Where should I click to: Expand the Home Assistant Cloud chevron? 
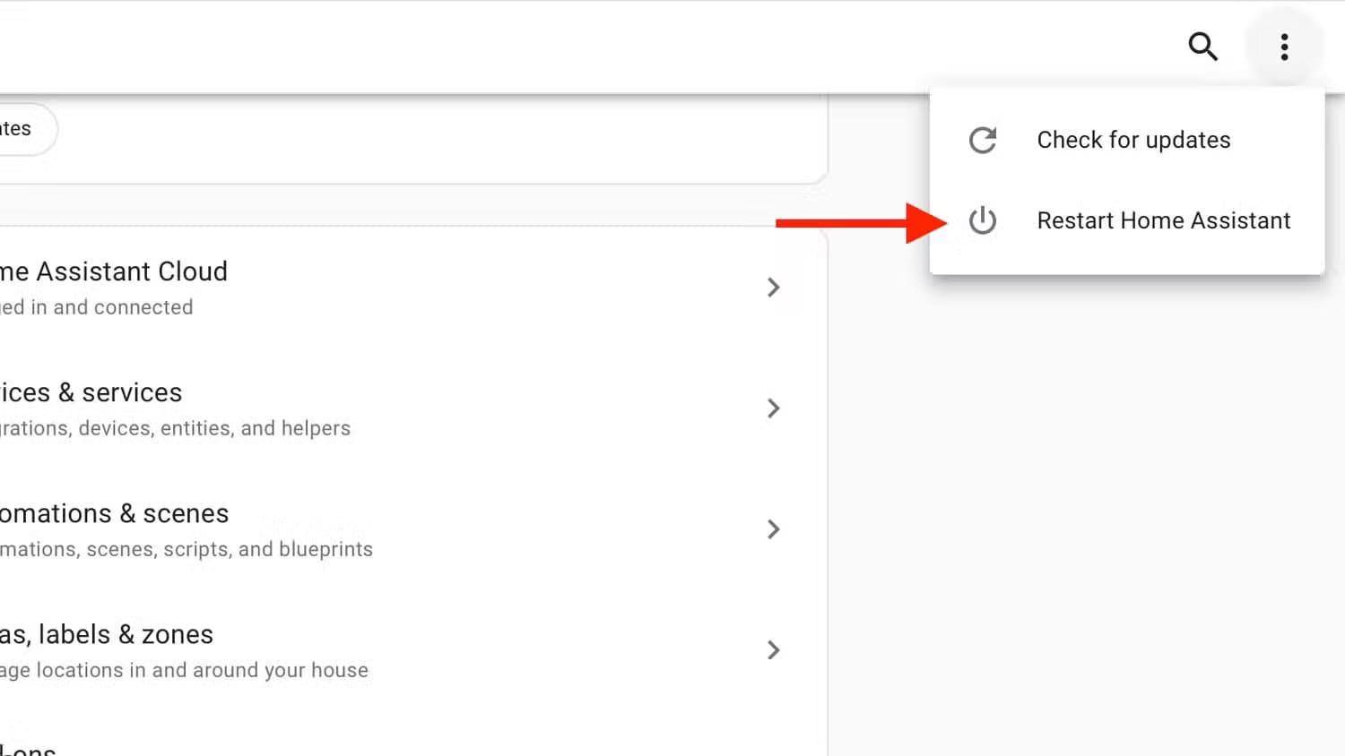click(774, 288)
